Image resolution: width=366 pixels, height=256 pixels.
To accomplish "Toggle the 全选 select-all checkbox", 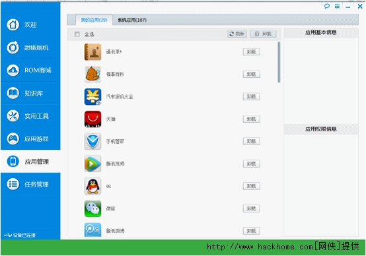I will (77, 34).
